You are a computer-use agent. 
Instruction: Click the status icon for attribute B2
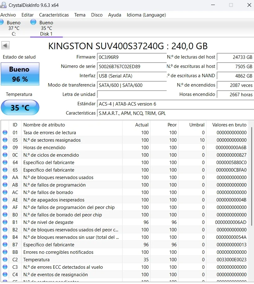(5, 230)
